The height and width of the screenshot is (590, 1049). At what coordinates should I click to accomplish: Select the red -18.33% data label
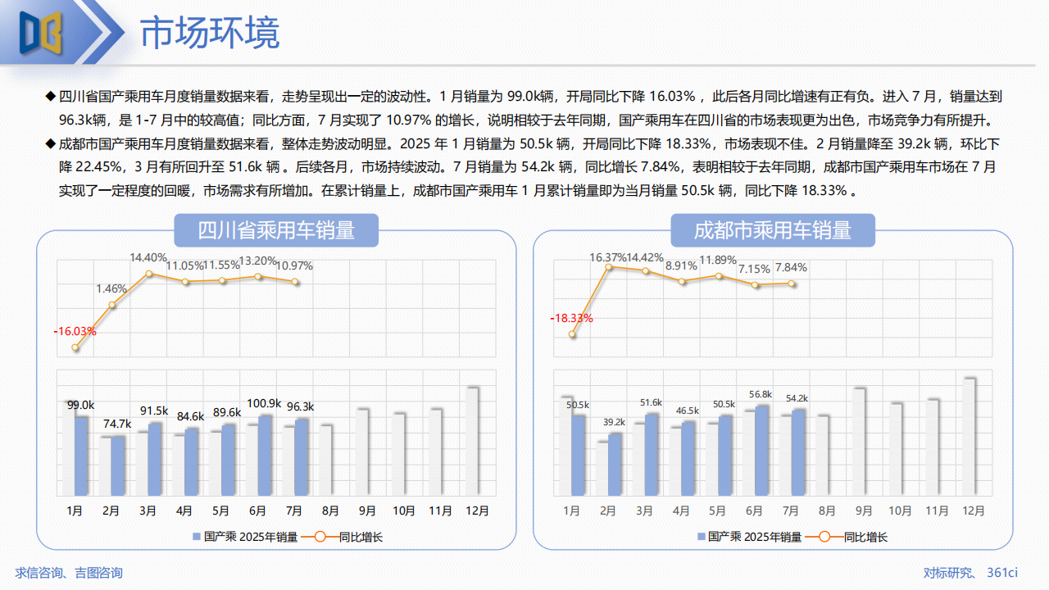572,318
